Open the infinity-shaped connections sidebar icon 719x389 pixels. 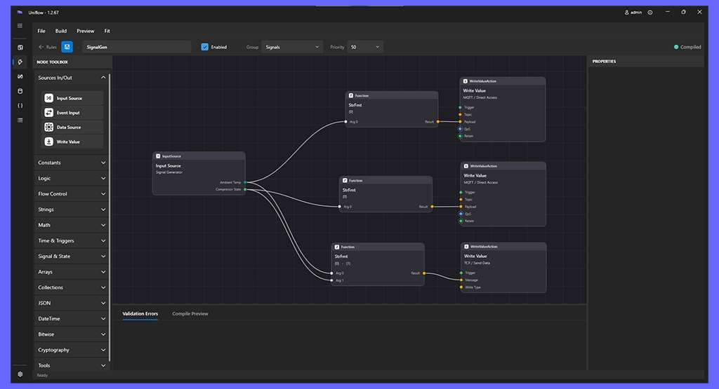click(20, 76)
